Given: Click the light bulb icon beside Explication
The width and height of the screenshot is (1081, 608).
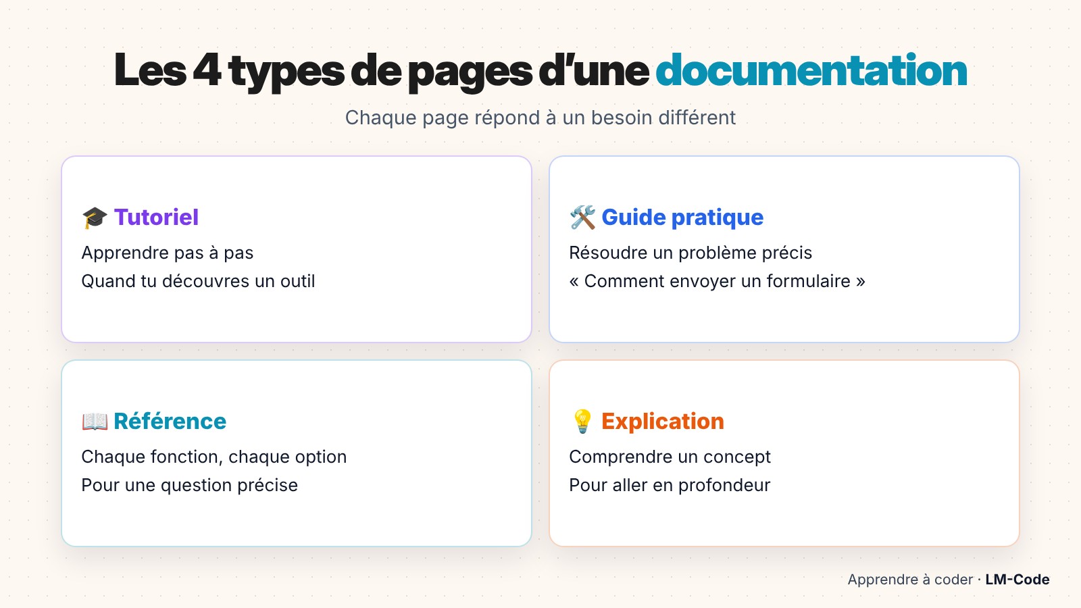Looking at the screenshot, I should [582, 422].
